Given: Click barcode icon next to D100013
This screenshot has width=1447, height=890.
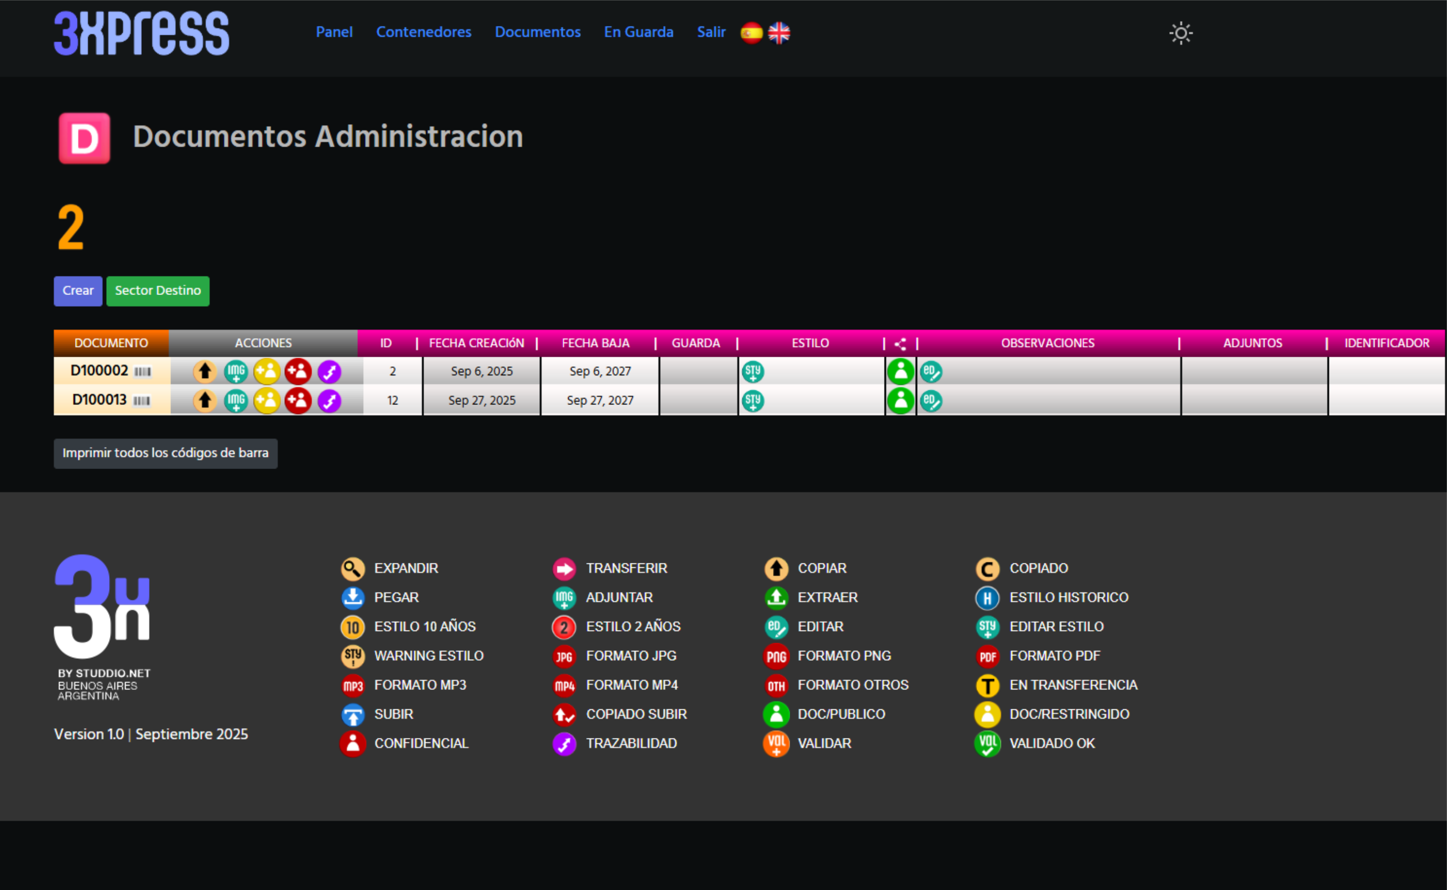Looking at the screenshot, I should coord(141,401).
